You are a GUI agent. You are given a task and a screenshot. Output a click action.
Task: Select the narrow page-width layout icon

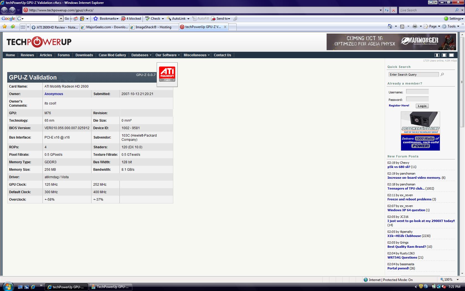437,55
